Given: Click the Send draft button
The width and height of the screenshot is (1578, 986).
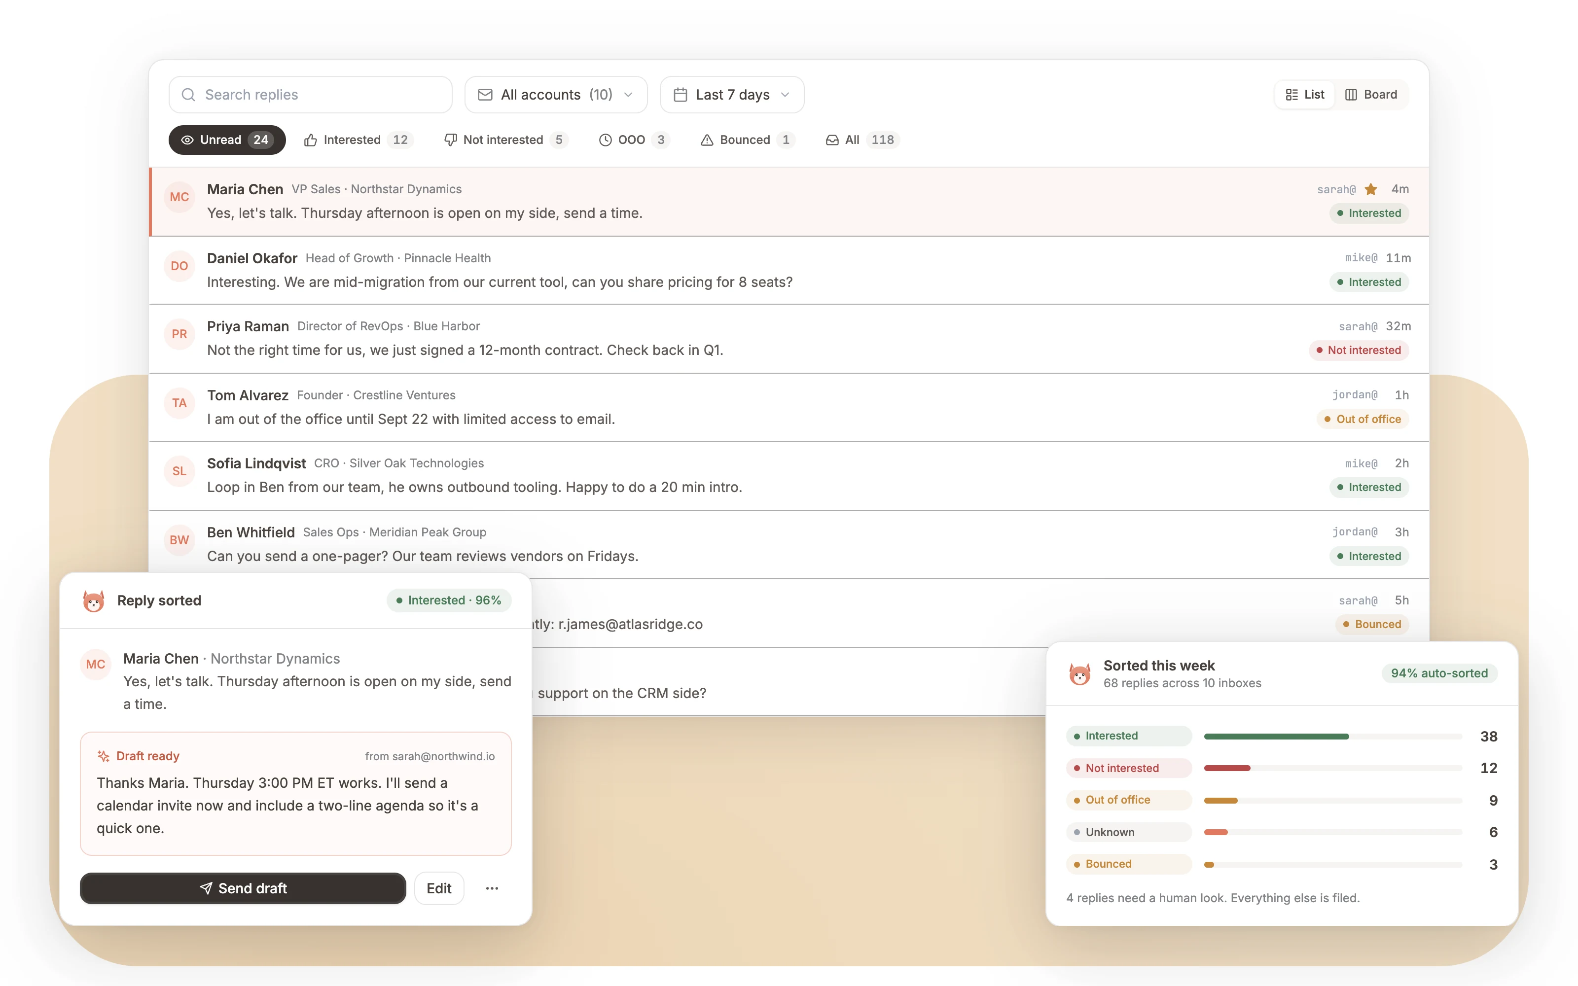Looking at the screenshot, I should tap(243, 888).
